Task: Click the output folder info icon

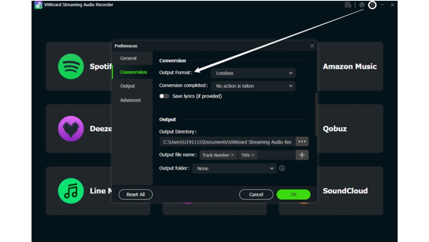Action: coord(282,168)
